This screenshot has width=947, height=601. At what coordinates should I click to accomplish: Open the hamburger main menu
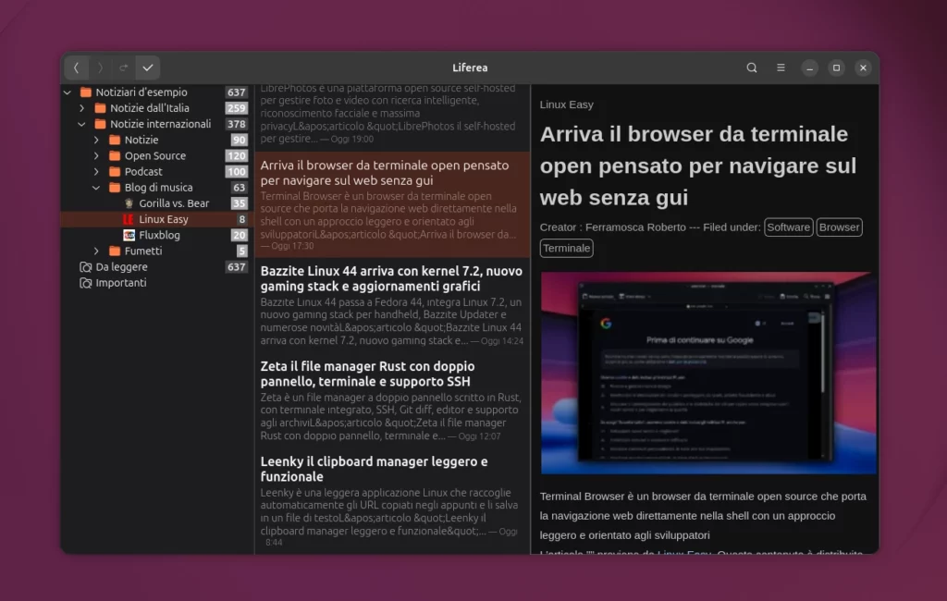[x=781, y=67]
